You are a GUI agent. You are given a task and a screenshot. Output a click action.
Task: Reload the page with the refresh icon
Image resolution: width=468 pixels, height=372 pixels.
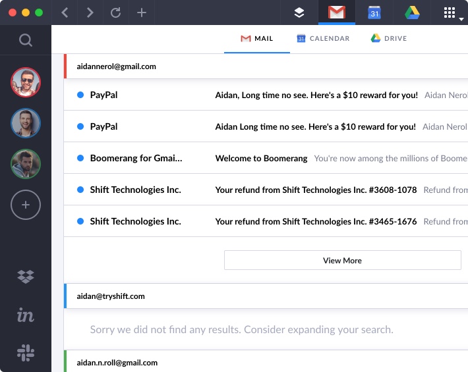click(x=116, y=13)
